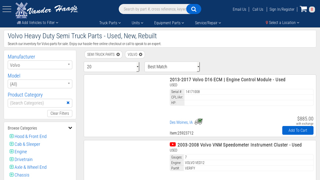Remove the SEMI TRUCK PARTS filter chip
The height and width of the screenshot is (180, 320).
coord(118,54)
